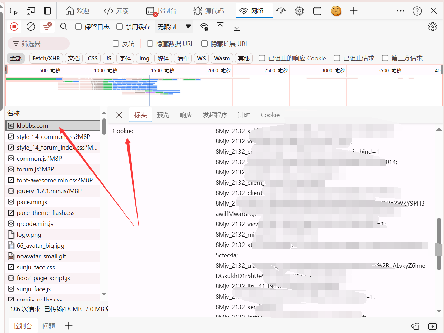Activate the inspect element picker icon
Screen dimensions: 444x333
(x=14, y=11)
